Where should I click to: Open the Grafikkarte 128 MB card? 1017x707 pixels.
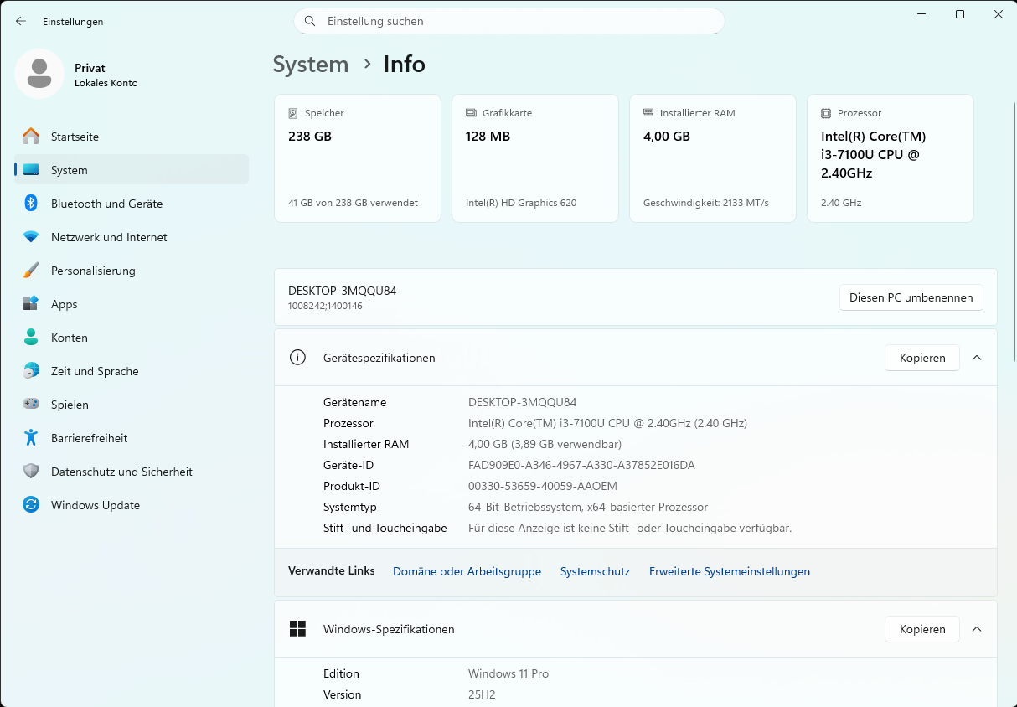535,158
